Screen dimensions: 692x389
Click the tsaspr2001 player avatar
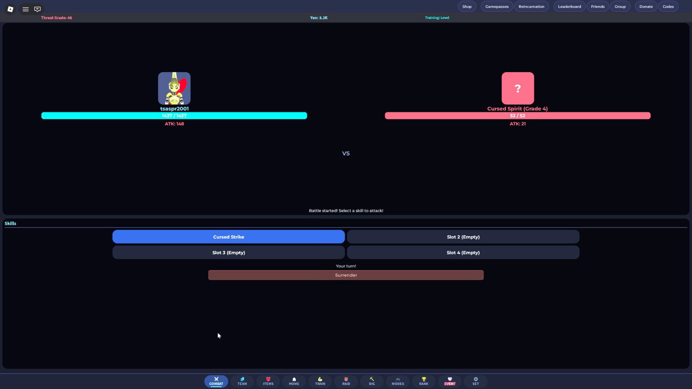pyautogui.click(x=174, y=88)
